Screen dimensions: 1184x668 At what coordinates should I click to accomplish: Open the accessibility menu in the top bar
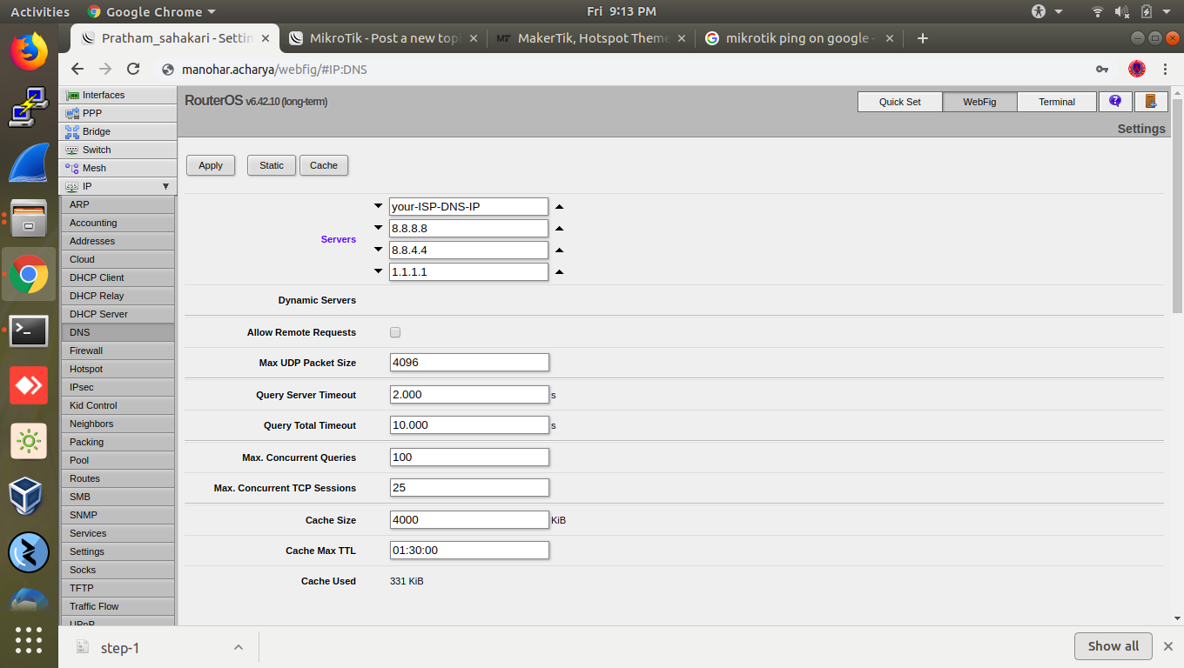1047,11
